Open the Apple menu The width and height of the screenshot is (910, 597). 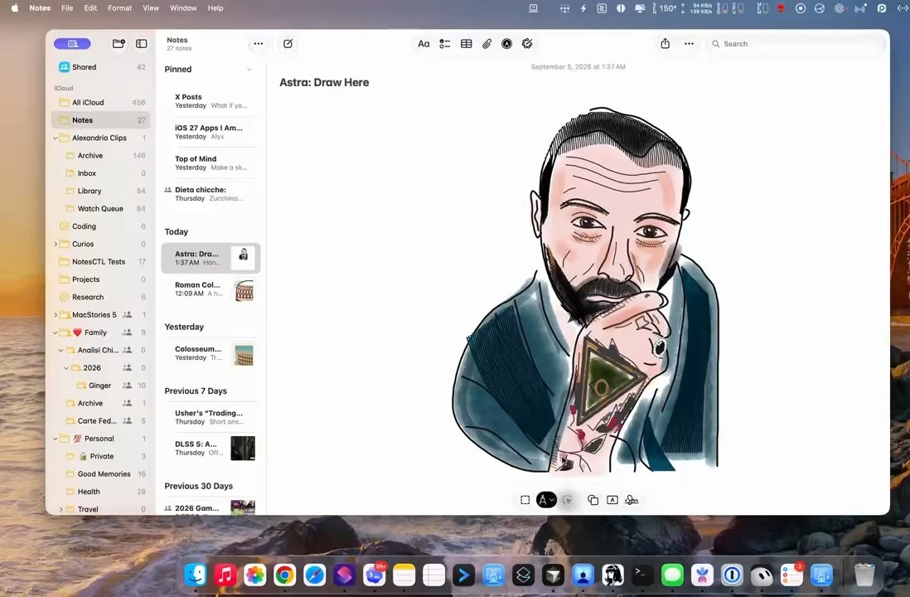[15, 8]
